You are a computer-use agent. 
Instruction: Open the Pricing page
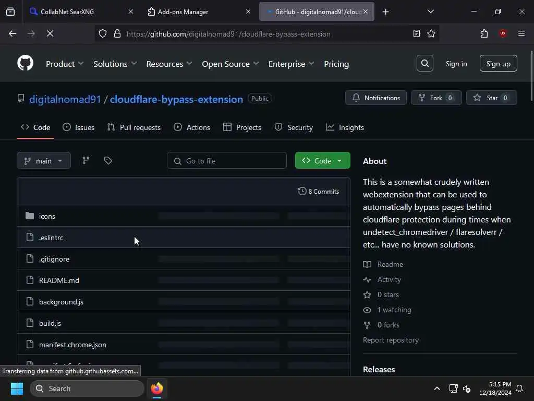(336, 64)
